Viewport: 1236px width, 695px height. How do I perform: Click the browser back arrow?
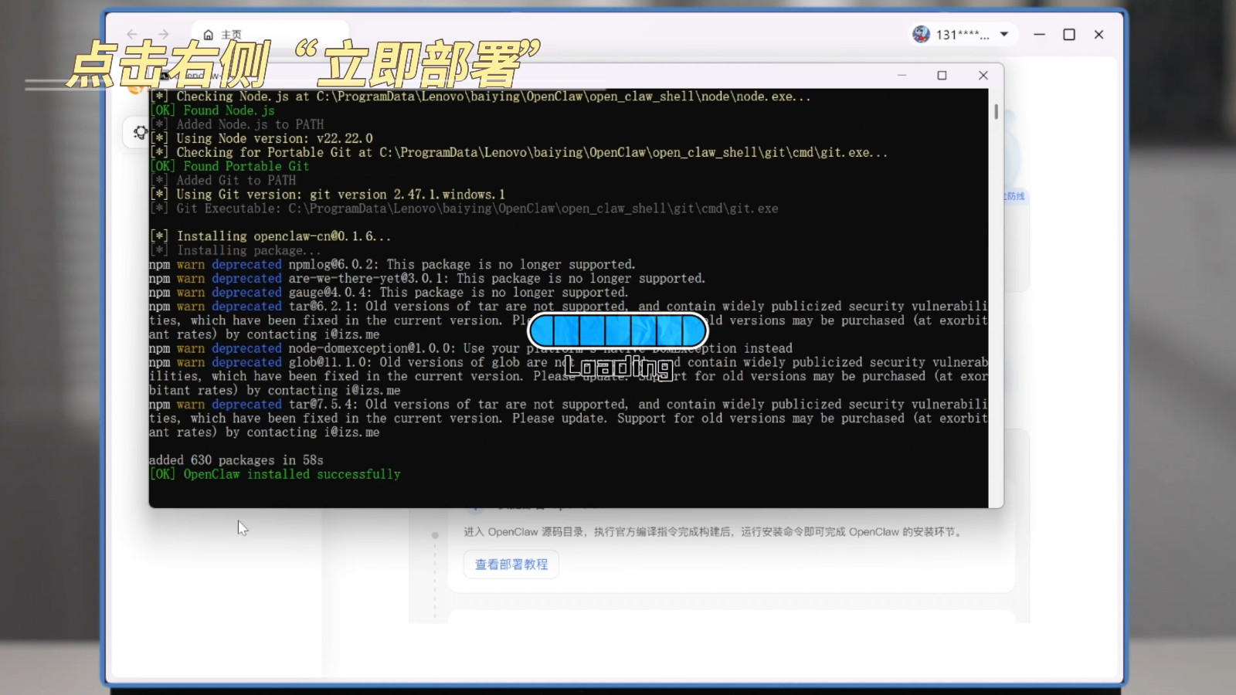coord(132,34)
